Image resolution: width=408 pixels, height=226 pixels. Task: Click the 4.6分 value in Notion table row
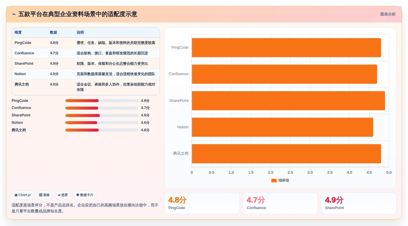(54, 74)
